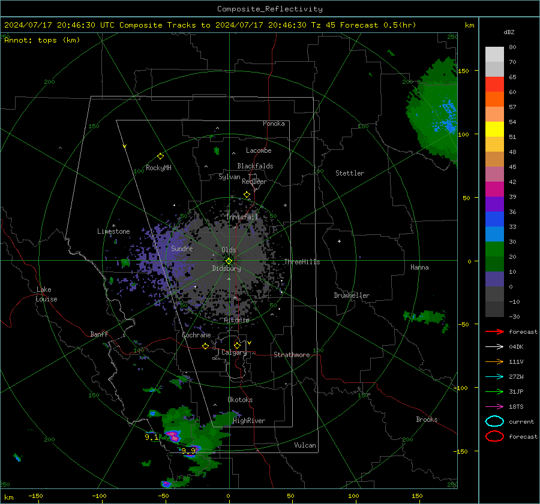Click the RedDeer city label
This screenshot has height=504, width=540.
click(254, 182)
